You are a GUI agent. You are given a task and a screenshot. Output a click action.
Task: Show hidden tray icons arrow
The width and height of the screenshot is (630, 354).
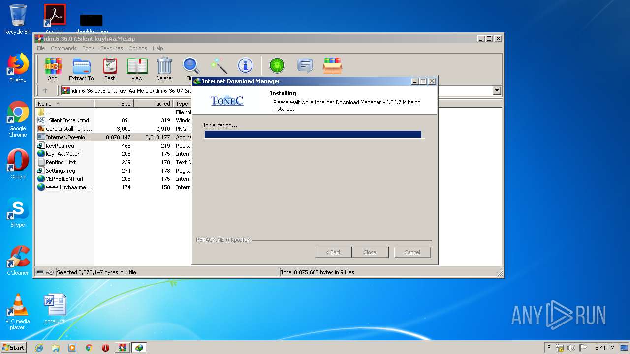549,348
